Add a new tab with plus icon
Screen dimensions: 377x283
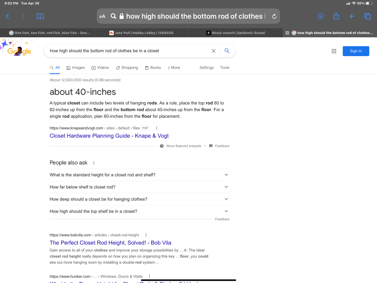tap(352, 16)
